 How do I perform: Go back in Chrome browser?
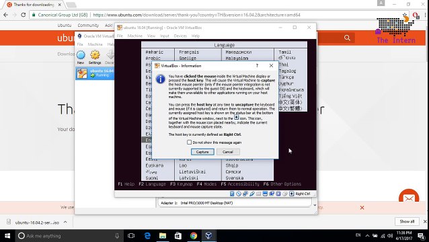6,15
